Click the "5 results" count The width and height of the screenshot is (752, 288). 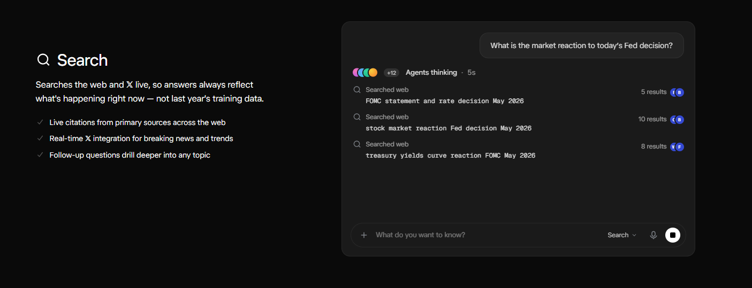(654, 92)
